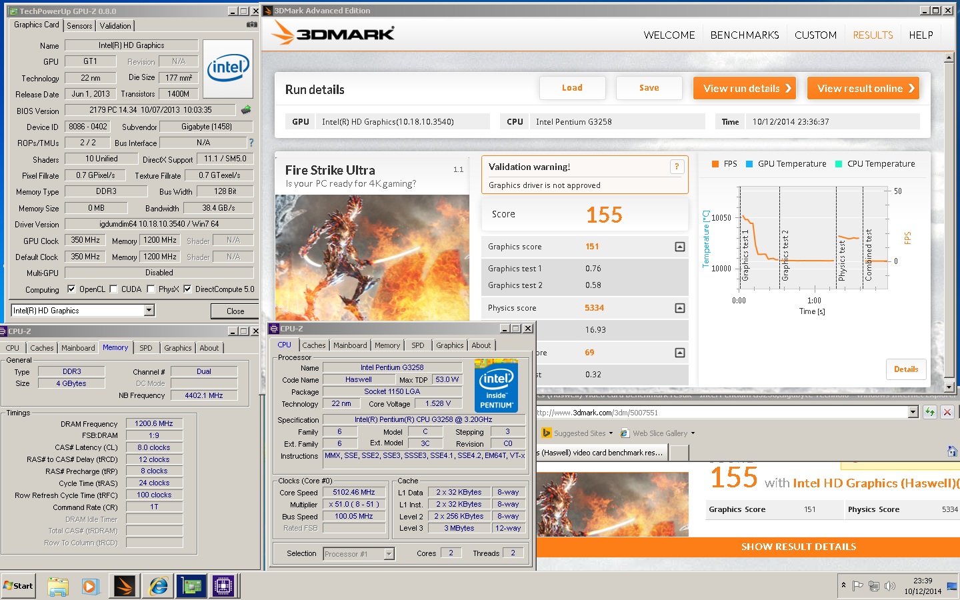Click the Windows Start button
Screen dimensions: 960x600
coord(18,586)
